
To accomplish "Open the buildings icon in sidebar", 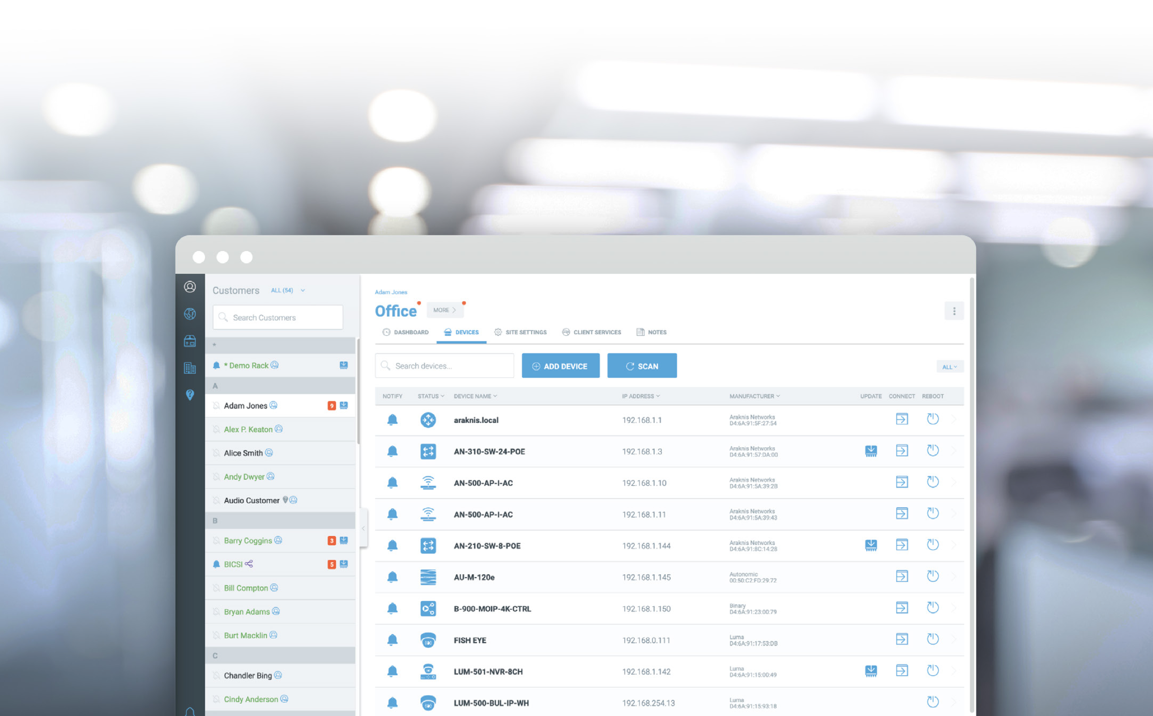I will pyautogui.click(x=190, y=368).
